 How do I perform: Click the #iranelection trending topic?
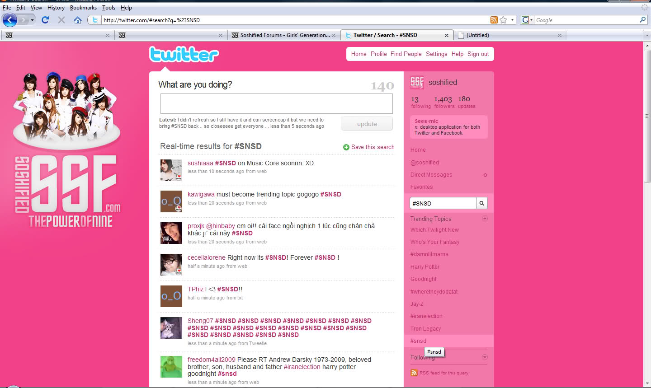(x=426, y=316)
